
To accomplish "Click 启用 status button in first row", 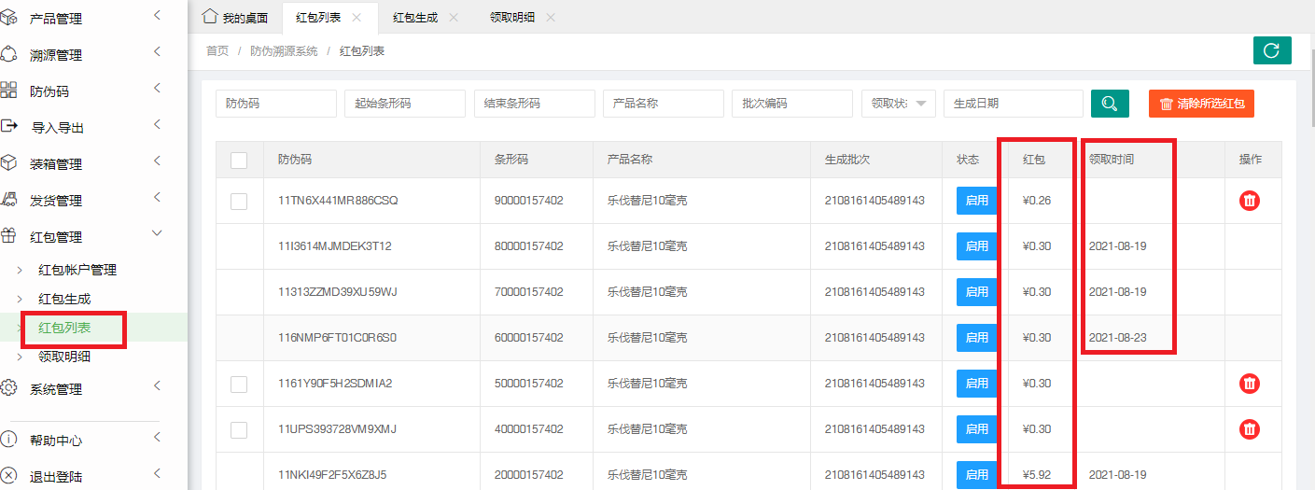I will (x=976, y=201).
